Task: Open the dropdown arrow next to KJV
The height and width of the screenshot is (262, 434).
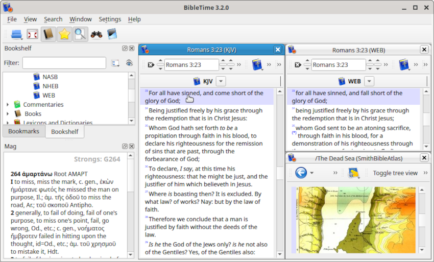Action: [221, 81]
